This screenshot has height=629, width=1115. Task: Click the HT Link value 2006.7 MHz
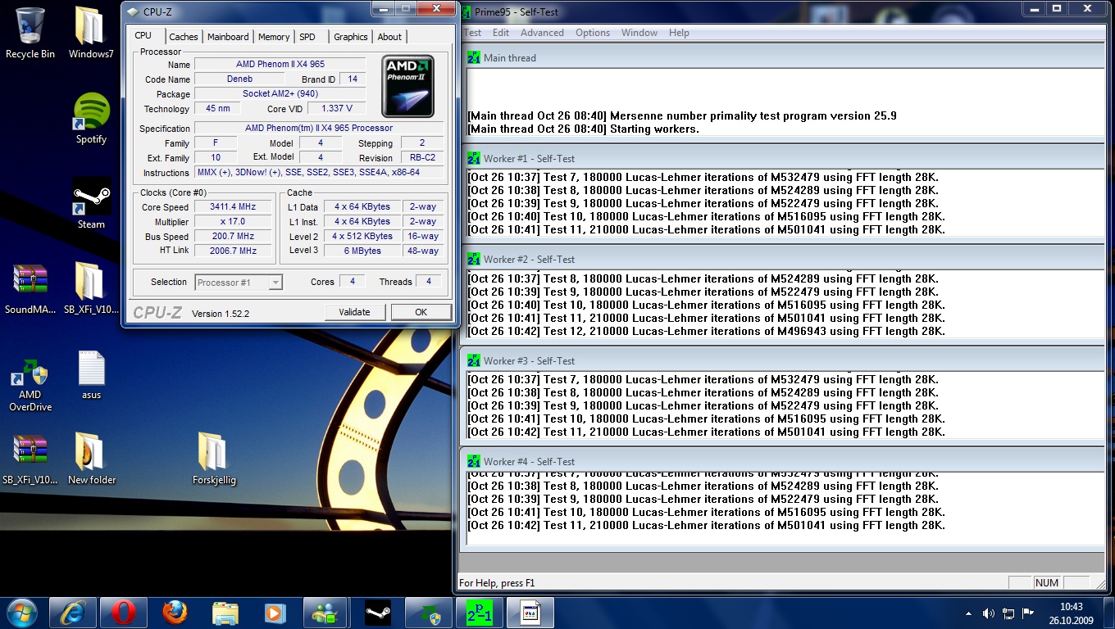tap(233, 251)
